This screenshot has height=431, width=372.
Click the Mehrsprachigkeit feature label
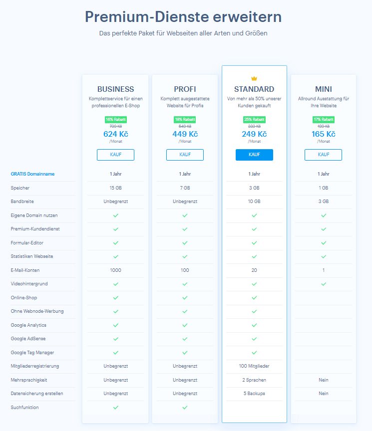29,380
